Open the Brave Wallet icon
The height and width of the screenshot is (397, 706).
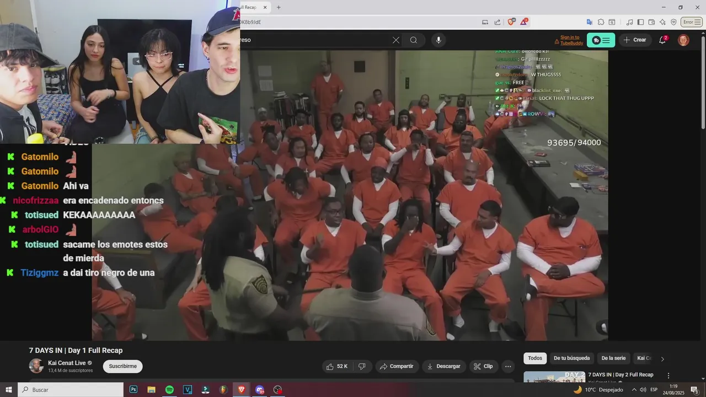pos(651,22)
